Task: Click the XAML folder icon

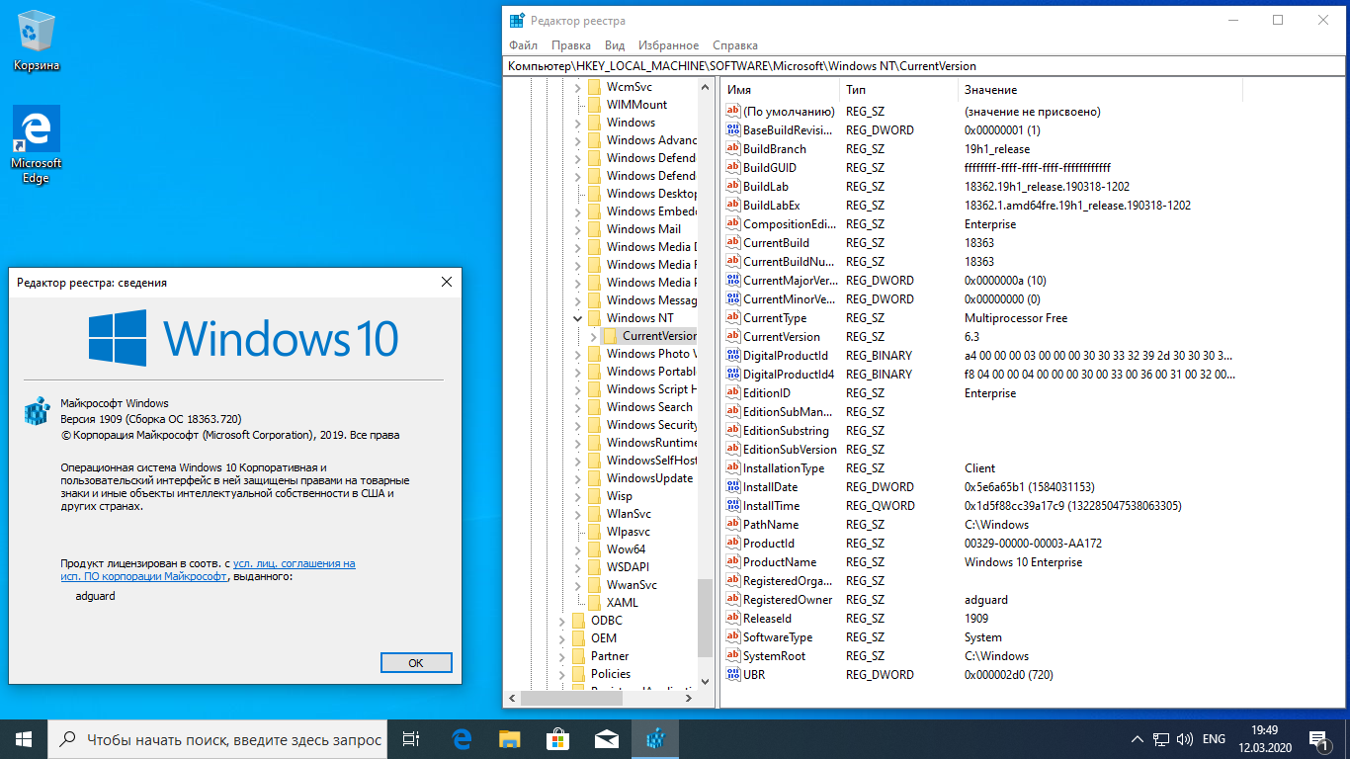Action: [594, 603]
